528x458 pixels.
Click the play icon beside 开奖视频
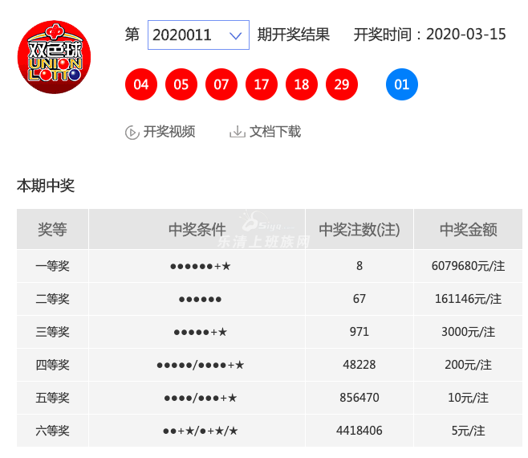(132, 133)
